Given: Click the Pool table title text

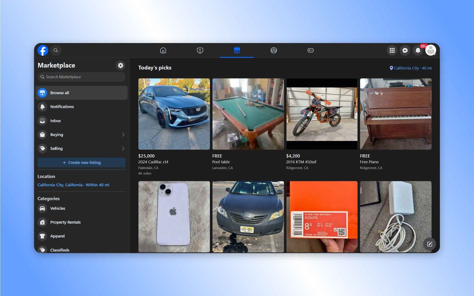Looking at the screenshot, I should [x=221, y=162].
